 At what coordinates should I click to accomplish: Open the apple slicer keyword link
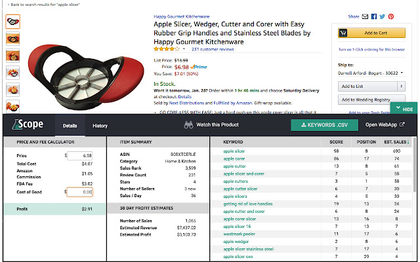click(234, 151)
